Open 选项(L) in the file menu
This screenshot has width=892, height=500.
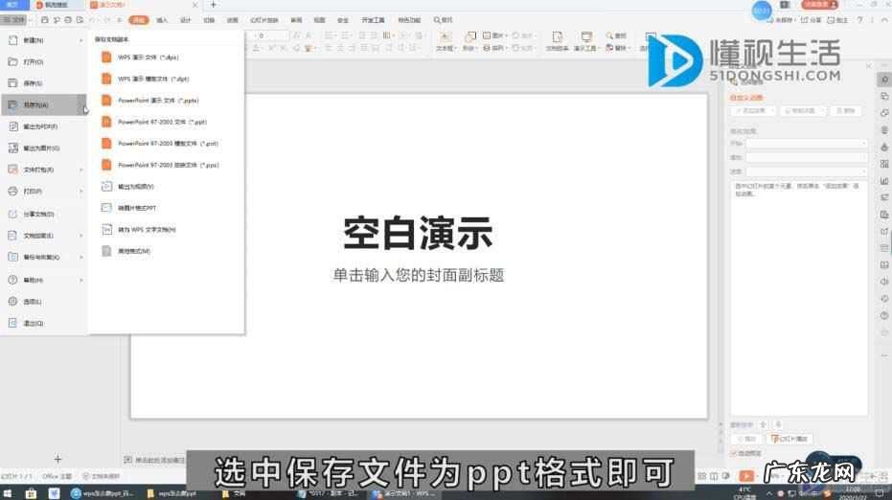(44, 302)
